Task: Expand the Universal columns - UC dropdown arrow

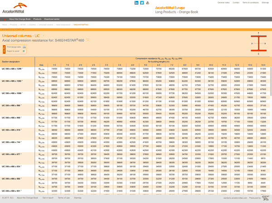Action: tap(43, 36)
